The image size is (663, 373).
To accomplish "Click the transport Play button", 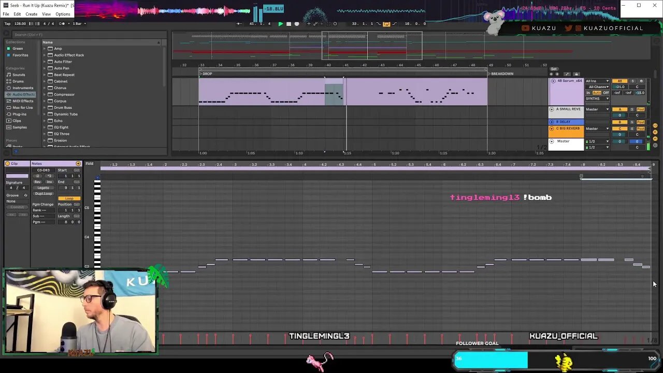I will click(281, 24).
